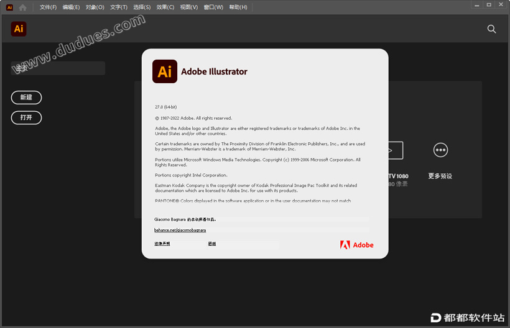Open the behance.net/giacomobagnara link
510x328 pixels.
180,230
